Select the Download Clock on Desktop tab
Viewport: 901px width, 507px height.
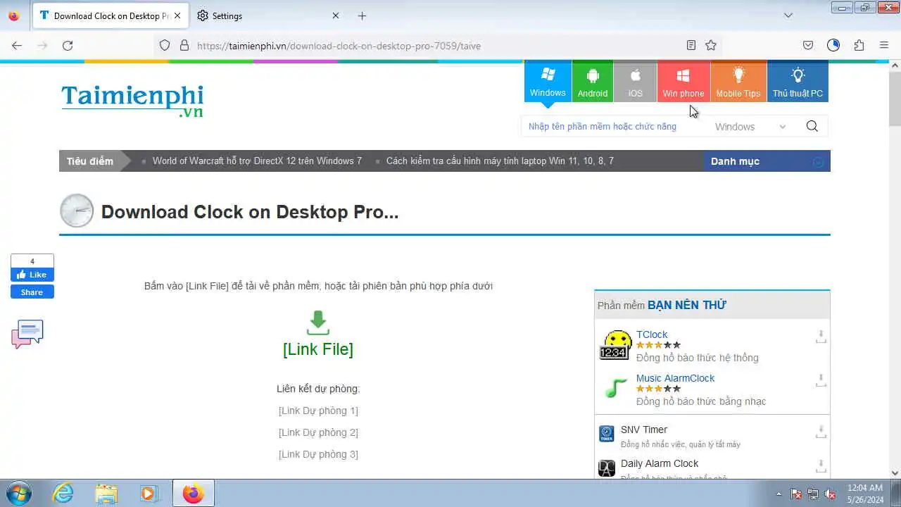point(110,15)
